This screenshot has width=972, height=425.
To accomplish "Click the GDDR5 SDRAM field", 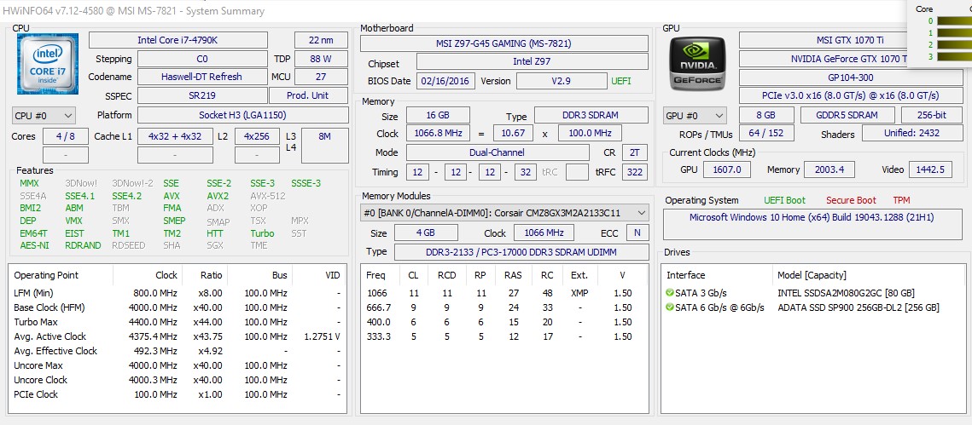I will (847, 115).
